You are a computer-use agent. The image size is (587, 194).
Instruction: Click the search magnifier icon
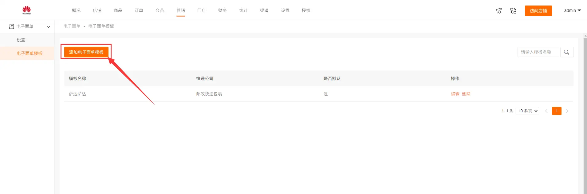tap(566, 52)
